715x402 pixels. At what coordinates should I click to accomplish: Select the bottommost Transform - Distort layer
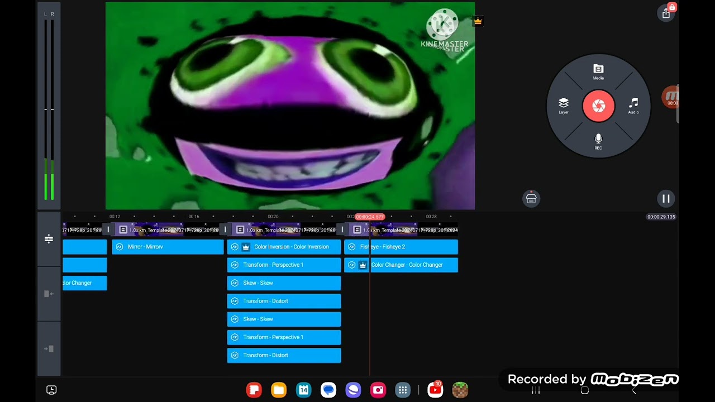[x=284, y=355]
